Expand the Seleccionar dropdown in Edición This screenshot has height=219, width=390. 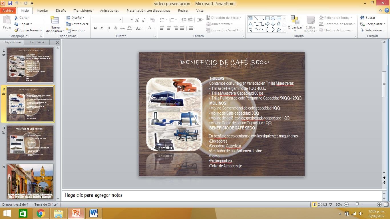tap(373, 30)
